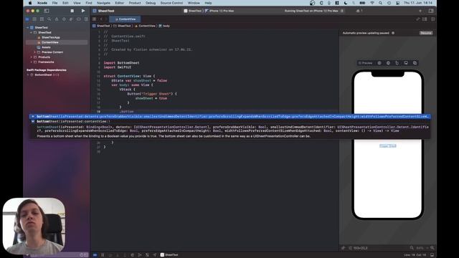Duplicate the preview

[415, 63]
